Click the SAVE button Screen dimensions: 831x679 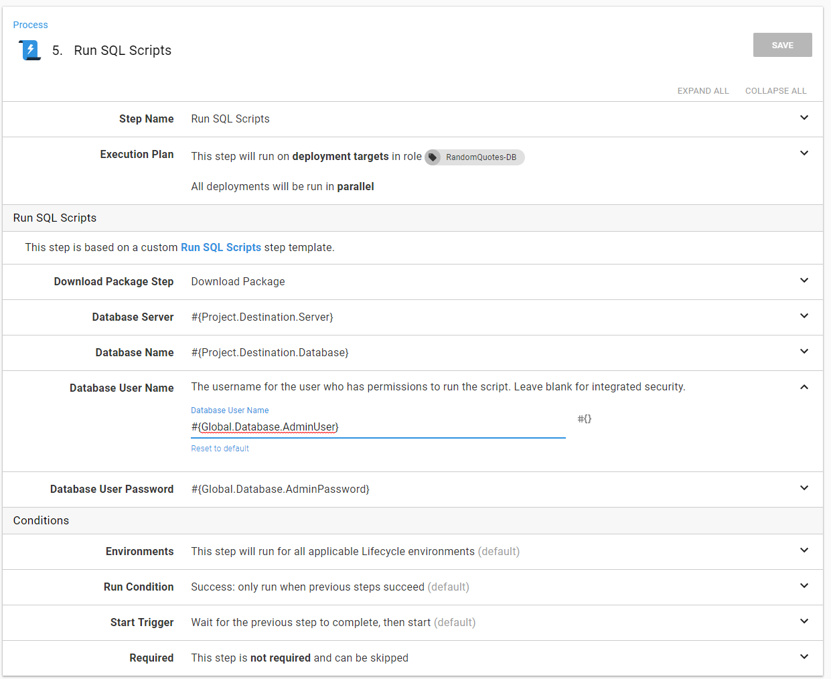point(782,45)
